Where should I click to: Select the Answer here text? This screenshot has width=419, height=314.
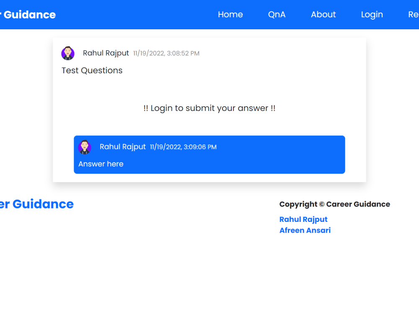click(x=101, y=164)
